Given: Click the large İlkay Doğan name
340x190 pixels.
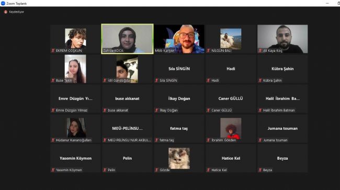Looking at the screenshot, I should (179, 98).
